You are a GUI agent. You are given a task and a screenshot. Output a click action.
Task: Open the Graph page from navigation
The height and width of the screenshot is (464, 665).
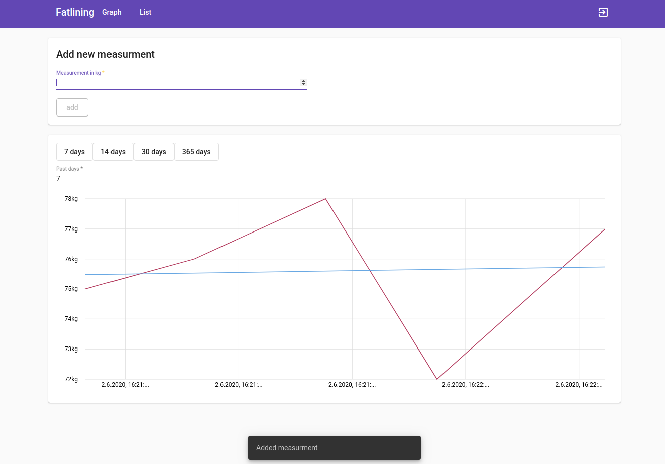coord(112,12)
